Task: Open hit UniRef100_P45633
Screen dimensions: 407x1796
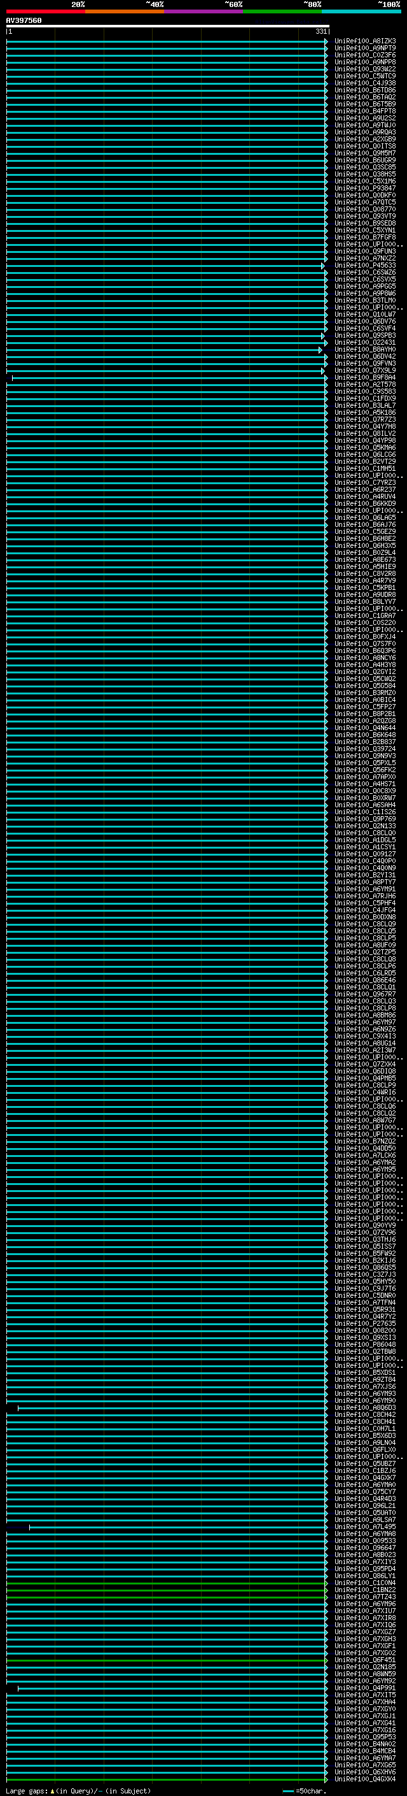Action: point(365,266)
